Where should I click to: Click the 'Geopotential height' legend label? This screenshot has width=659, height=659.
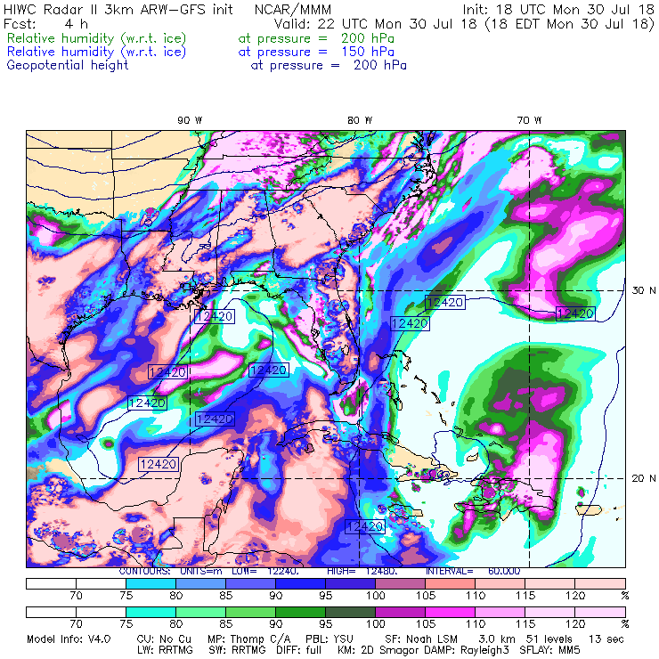click(x=68, y=65)
